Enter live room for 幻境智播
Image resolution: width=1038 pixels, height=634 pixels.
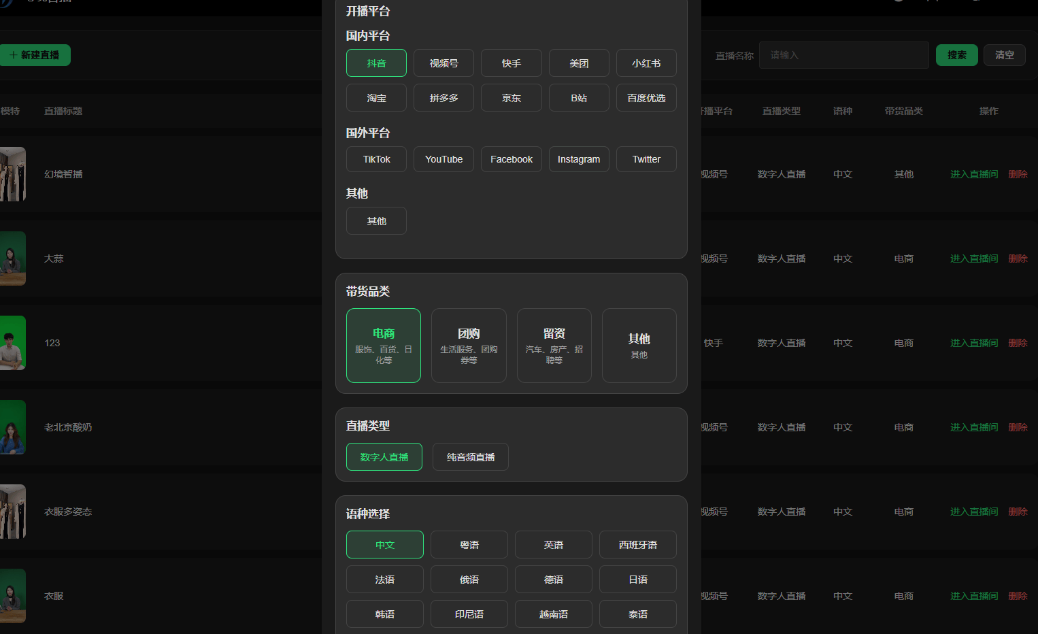(x=973, y=174)
